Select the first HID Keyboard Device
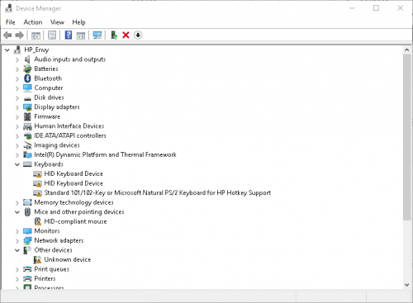The width and height of the screenshot is (413, 303). pos(74,173)
